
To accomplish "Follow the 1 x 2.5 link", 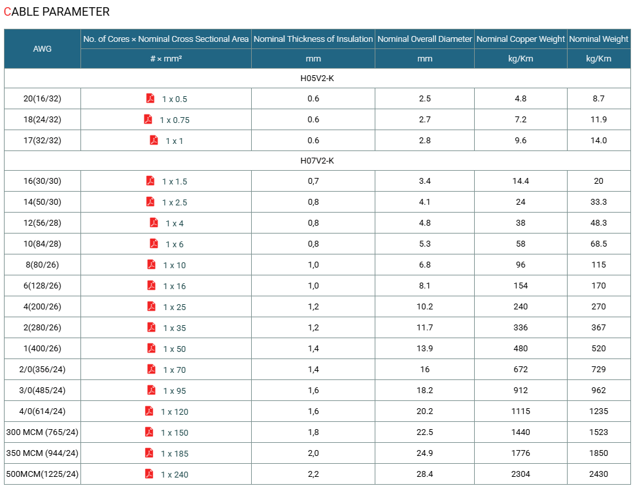I will (175, 202).
